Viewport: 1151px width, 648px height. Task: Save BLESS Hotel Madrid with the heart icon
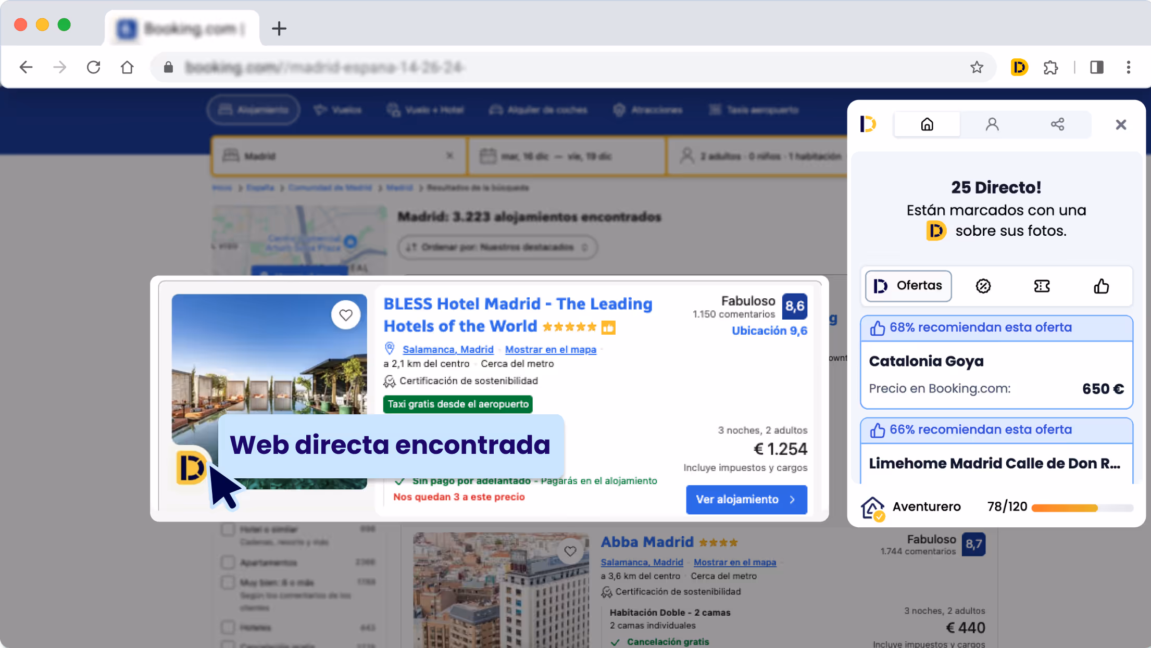345,314
